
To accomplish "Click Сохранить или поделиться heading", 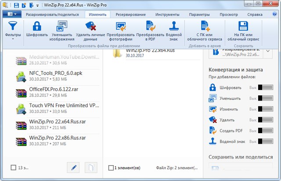I will pos(241,157).
